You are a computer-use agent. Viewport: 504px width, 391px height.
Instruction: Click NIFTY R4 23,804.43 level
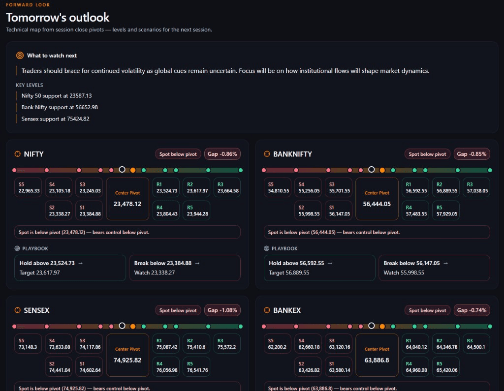point(166,211)
